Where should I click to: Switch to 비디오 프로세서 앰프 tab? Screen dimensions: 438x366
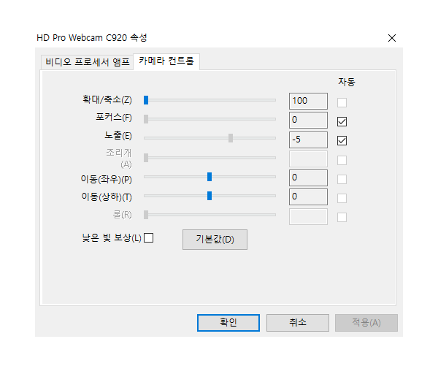click(87, 62)
